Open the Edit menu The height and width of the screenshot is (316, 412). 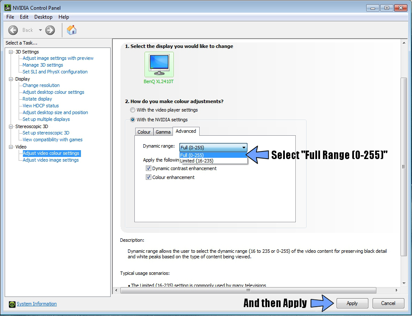pyautogui.click(x=24, y=17)
